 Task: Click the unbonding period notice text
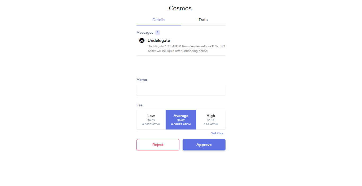click(178, 51)
